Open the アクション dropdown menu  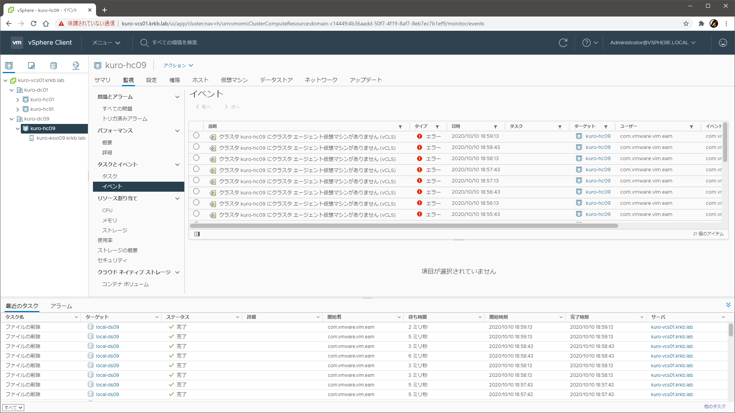tap(178, 65)
